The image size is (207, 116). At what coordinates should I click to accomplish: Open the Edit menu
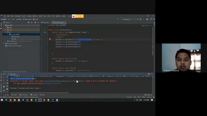tap(8, 16)
